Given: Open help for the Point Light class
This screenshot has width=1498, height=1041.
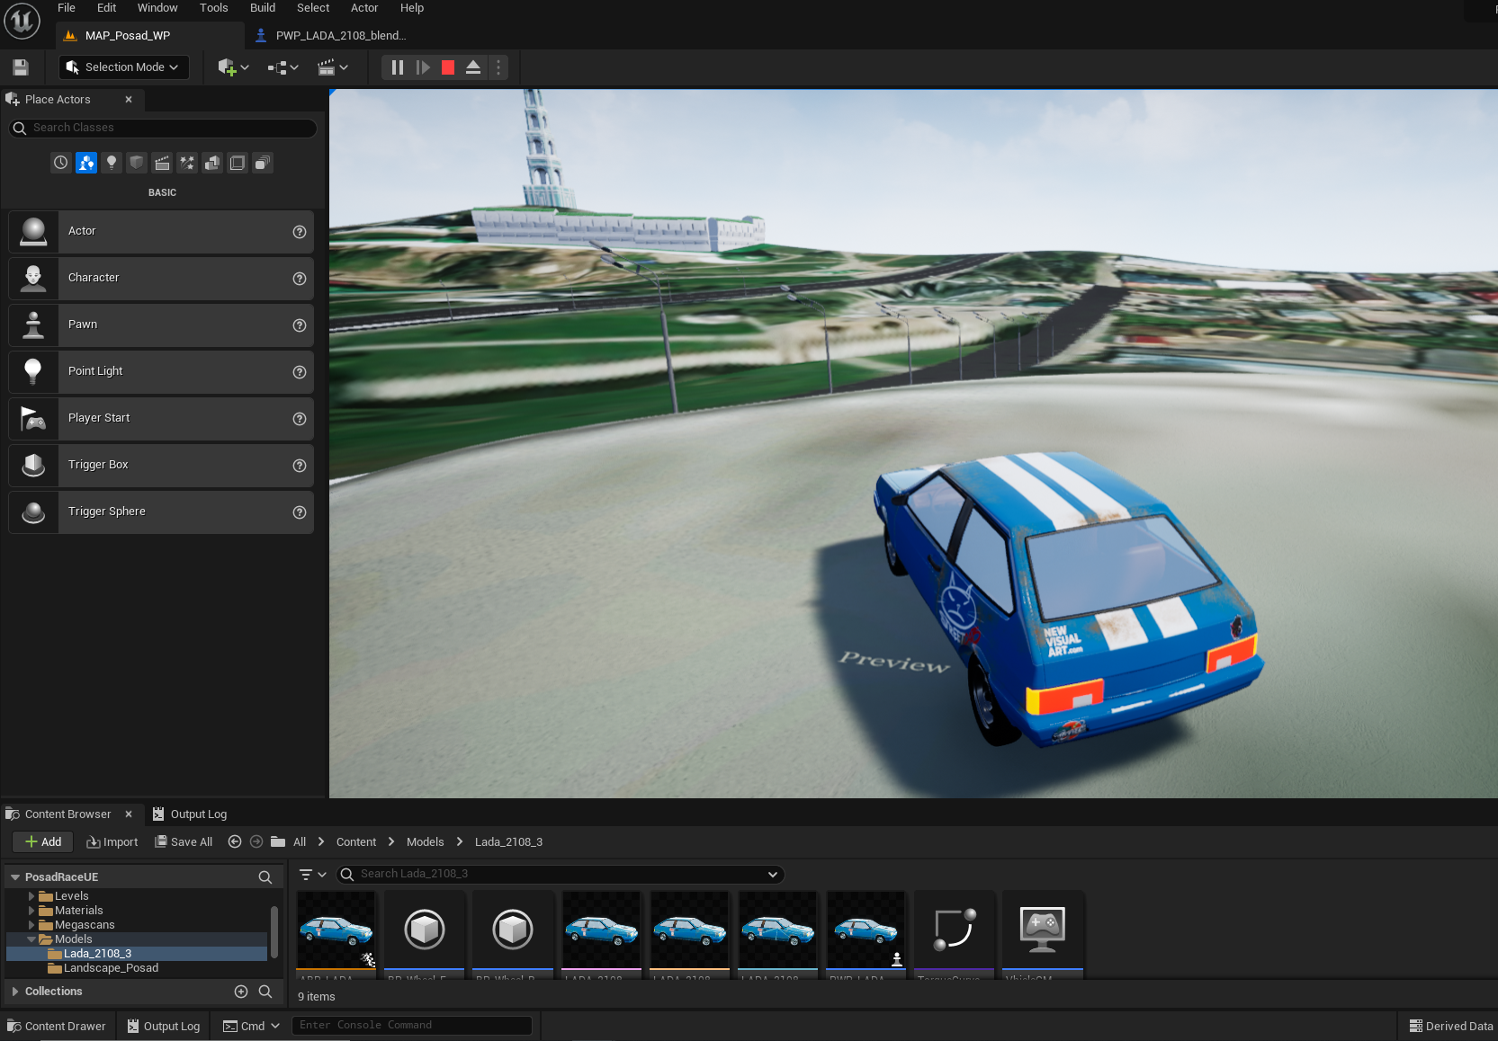Looking at the screenshot, I should click(300, 372).
